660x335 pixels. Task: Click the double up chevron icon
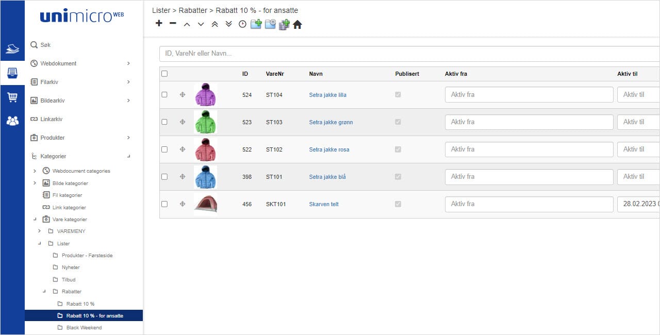coord(215,24)
